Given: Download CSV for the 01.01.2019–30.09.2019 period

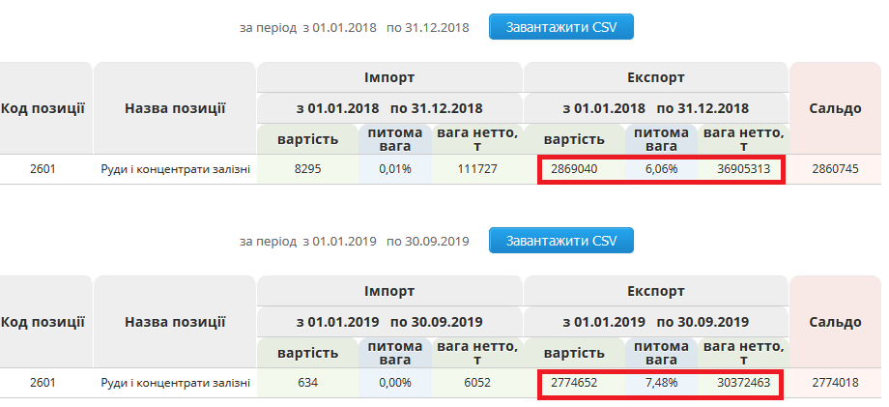Looking at the screenshot, I should pyautogui.click(x=560, y=240).
